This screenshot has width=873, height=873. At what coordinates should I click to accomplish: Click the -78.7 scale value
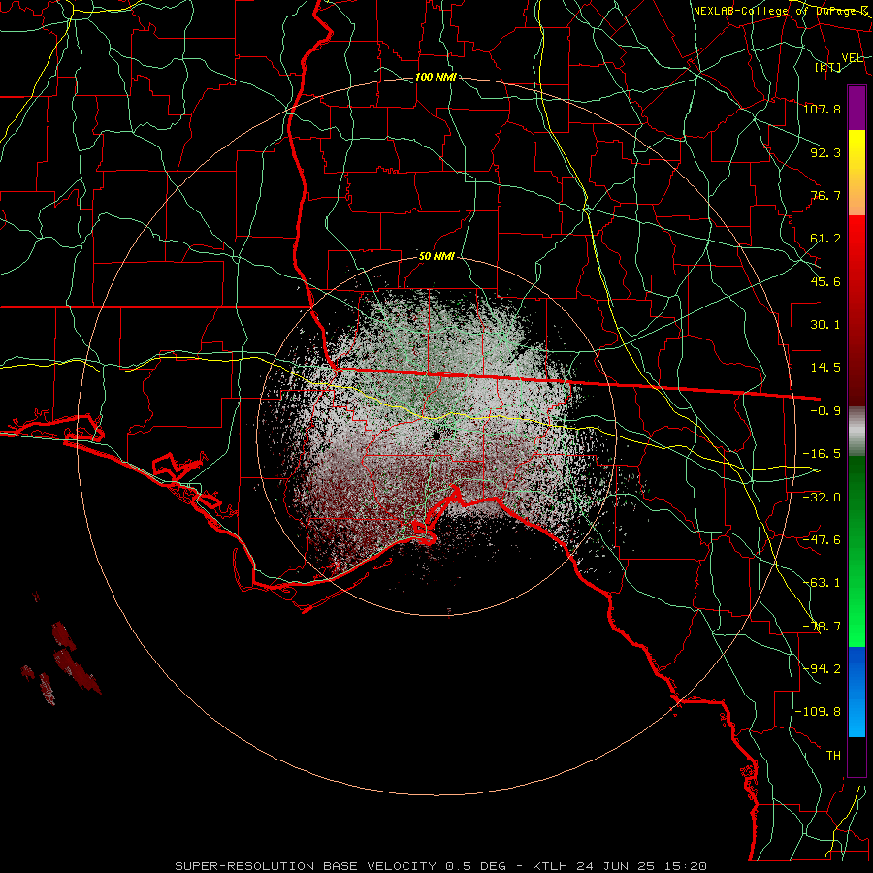click(x=822, y=627)
